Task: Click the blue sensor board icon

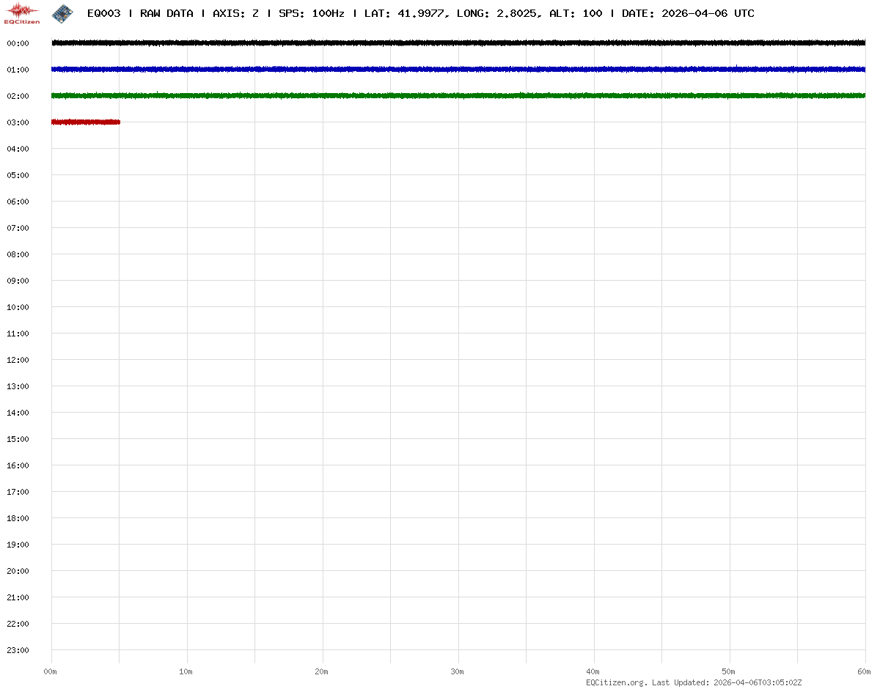Action: coord(62,12)
